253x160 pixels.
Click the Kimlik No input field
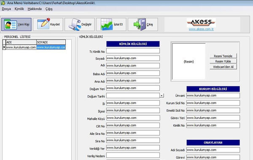click(x=213, y=125)
